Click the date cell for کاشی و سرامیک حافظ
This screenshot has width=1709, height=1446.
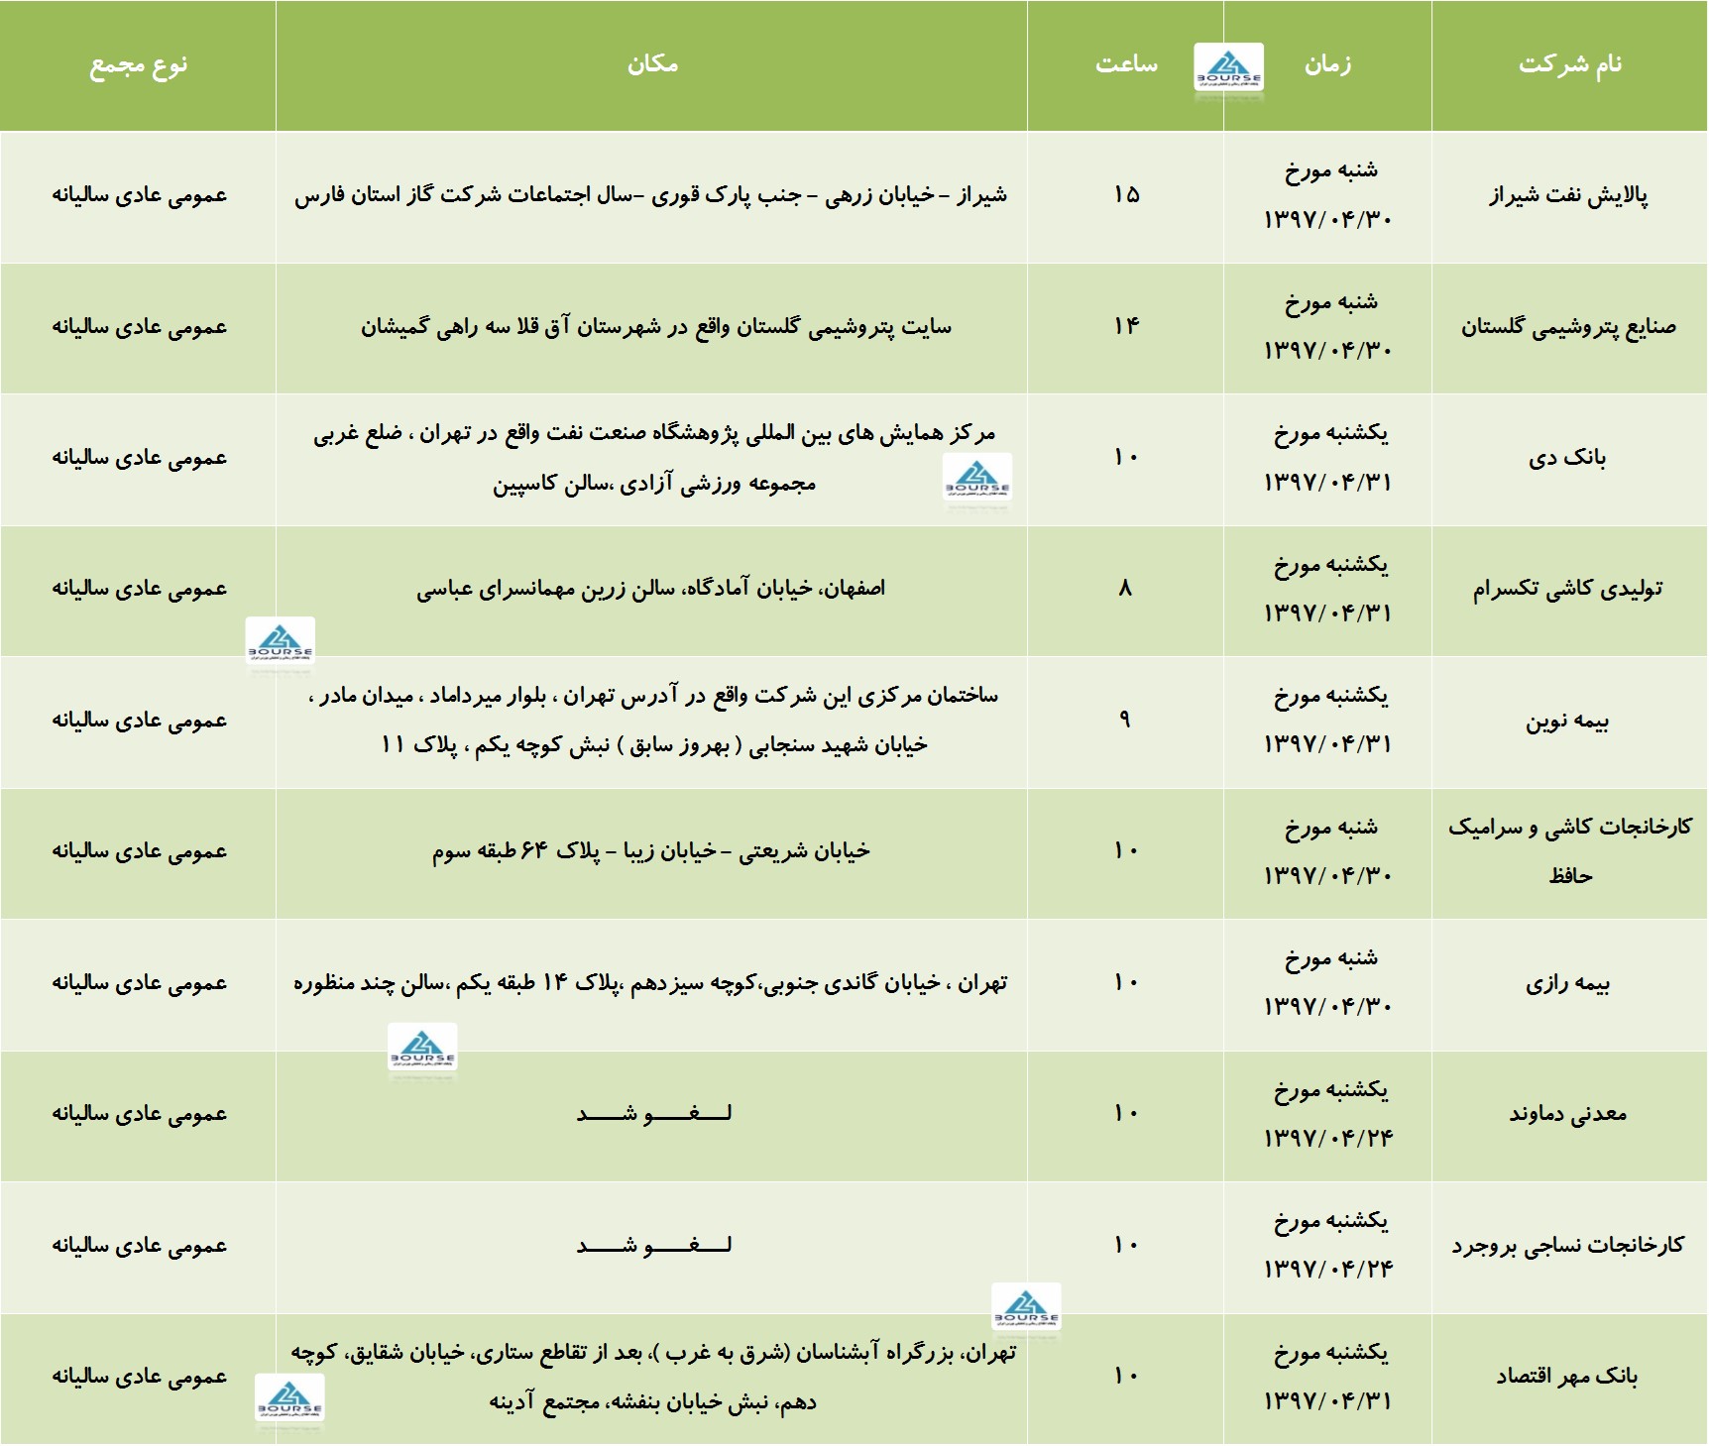pos(1328,851)
